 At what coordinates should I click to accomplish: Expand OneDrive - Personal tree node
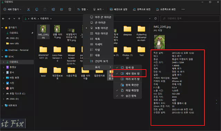[2, 50]
